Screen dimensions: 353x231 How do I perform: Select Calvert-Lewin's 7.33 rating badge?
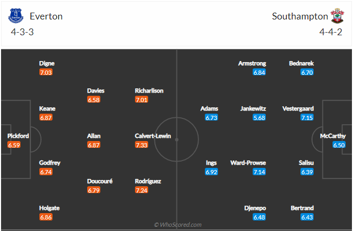pyautogui.click(x=142, y=145)
